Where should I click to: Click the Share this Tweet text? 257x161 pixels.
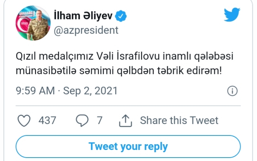(179, 121)
